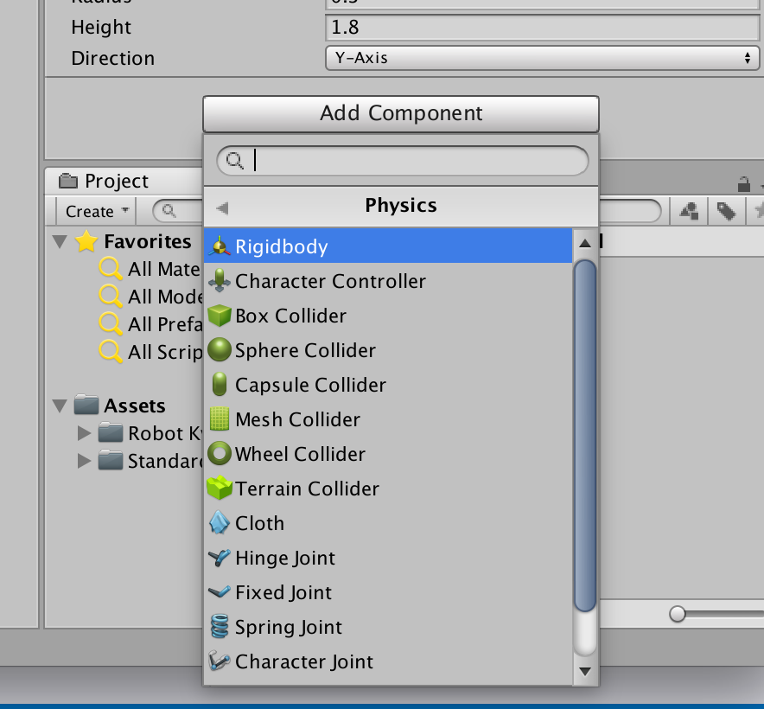Click the Capsule Collider icon
Viewport: 764px width, 709px height.
[x=220, y=385]
